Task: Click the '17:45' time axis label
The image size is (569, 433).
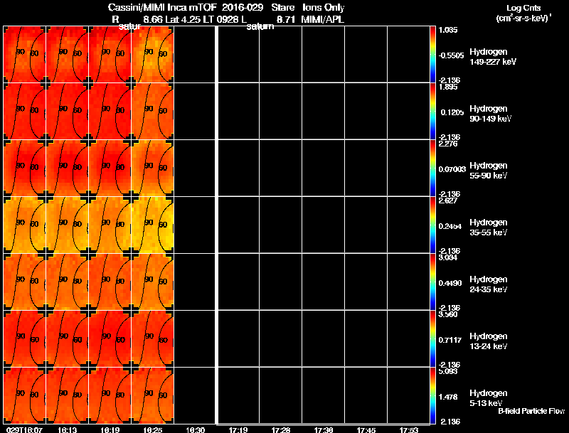Action: 366,429
